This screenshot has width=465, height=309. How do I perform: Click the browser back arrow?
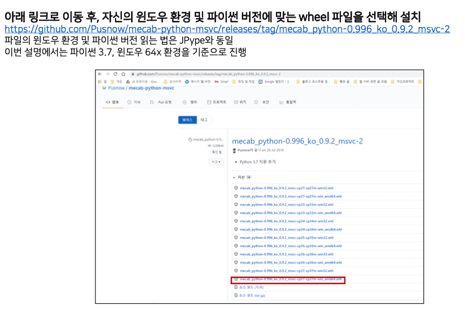(100, 74)
